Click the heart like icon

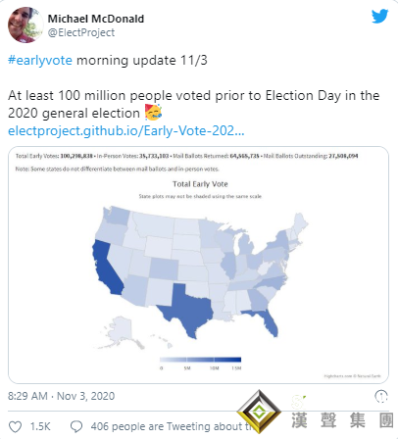(x=15, y=426)
